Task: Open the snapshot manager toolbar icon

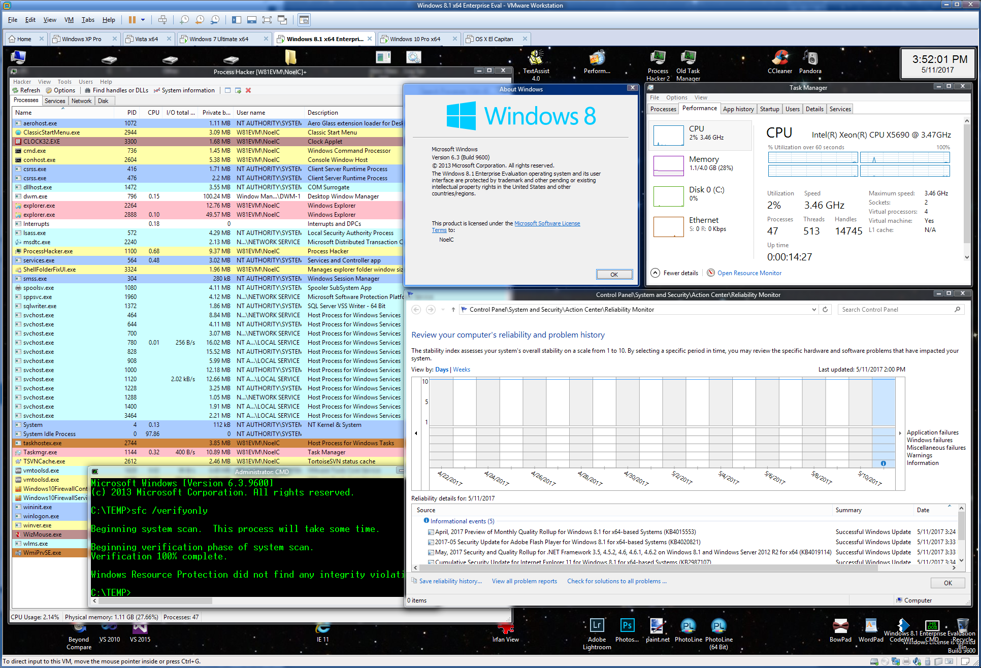Action: click(x=215, y=20)
